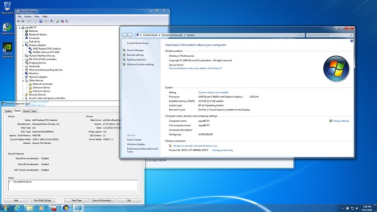Collapse the Display adapters node

[23, 45]
